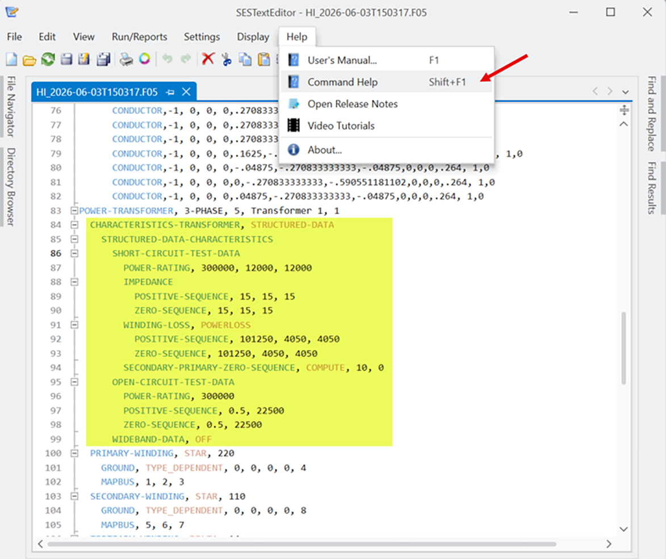666x559 pixels.
Task: Create a new file with toolbar icon
Action: [x=11, y=59]
